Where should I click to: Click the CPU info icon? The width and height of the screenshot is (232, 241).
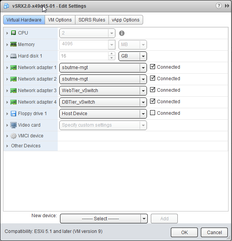(122, 33)
